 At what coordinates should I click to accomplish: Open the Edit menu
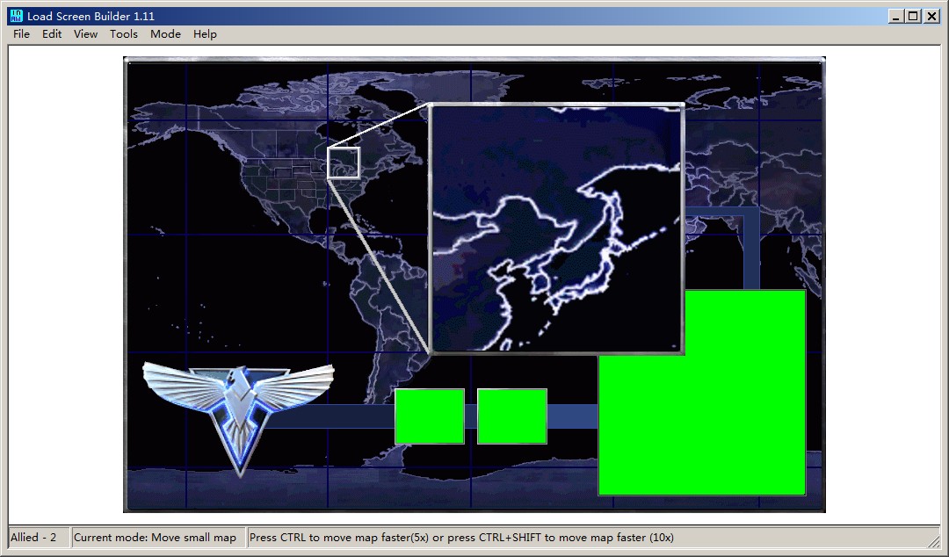click(x=52, y=34)
